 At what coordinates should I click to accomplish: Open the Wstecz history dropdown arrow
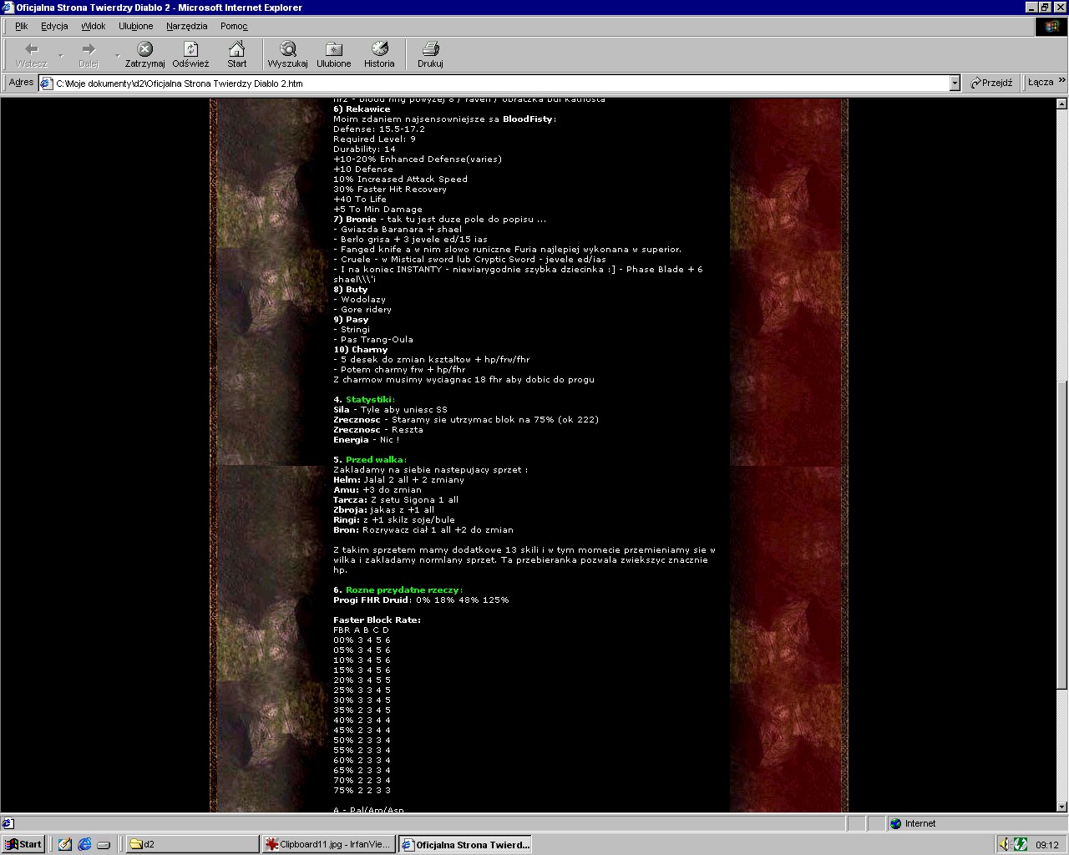pos(61,55)
